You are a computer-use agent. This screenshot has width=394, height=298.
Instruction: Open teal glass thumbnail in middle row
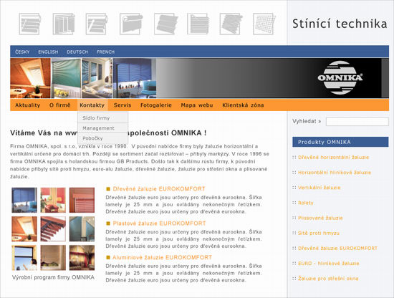(x=82, y=229)
